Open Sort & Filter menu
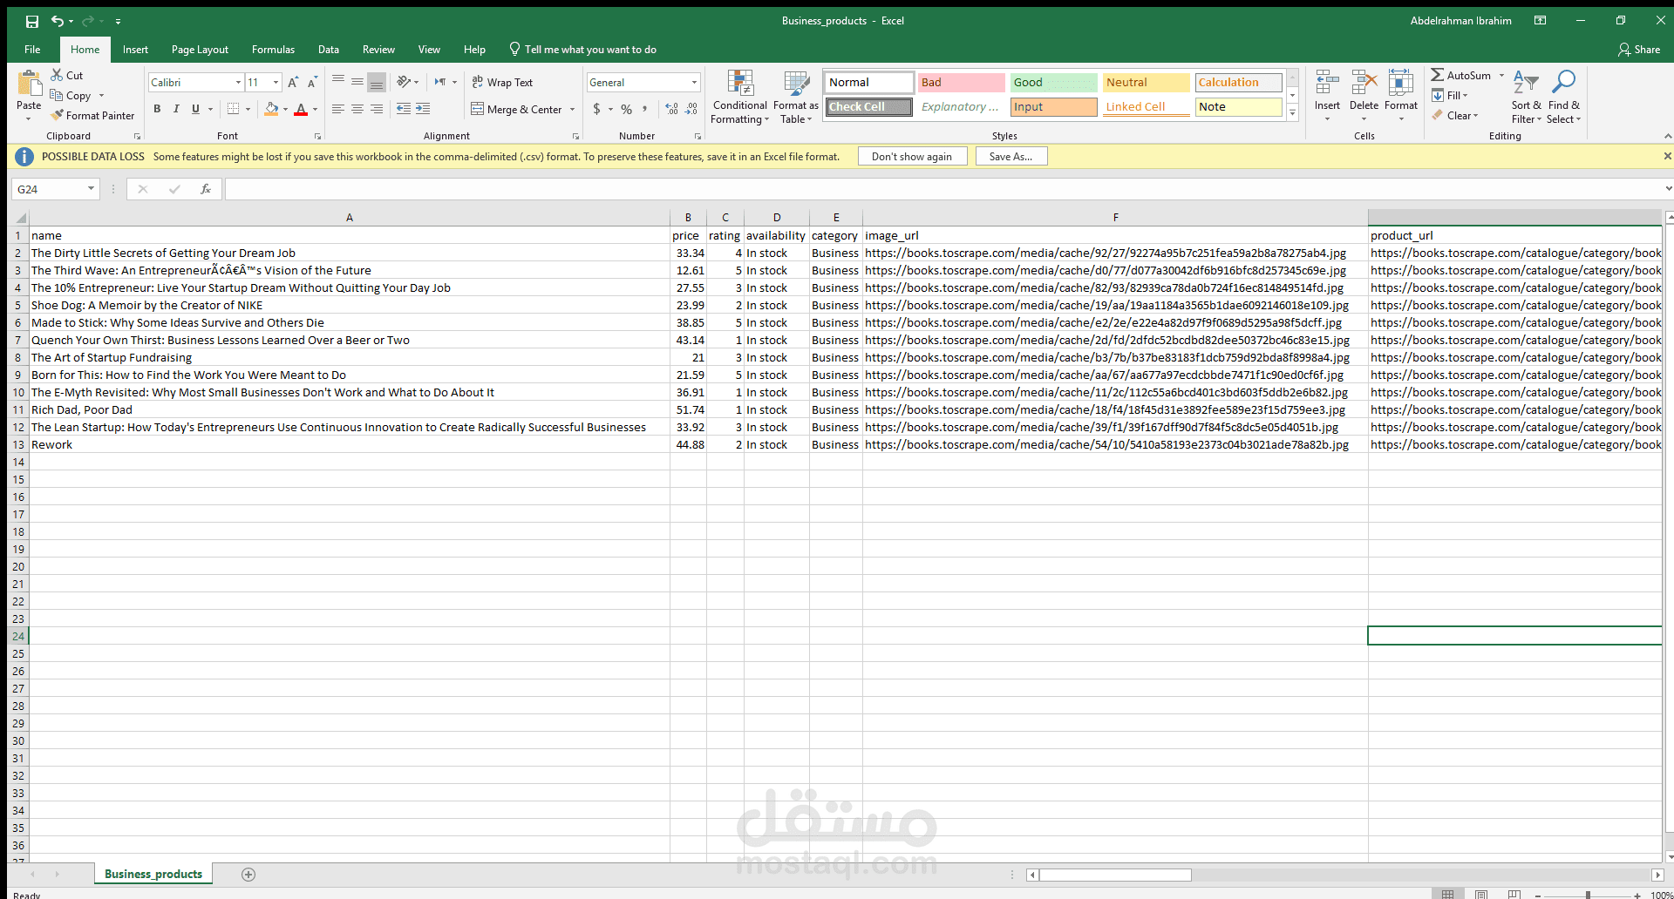The image size is (1674, 899). point(1526,97)
